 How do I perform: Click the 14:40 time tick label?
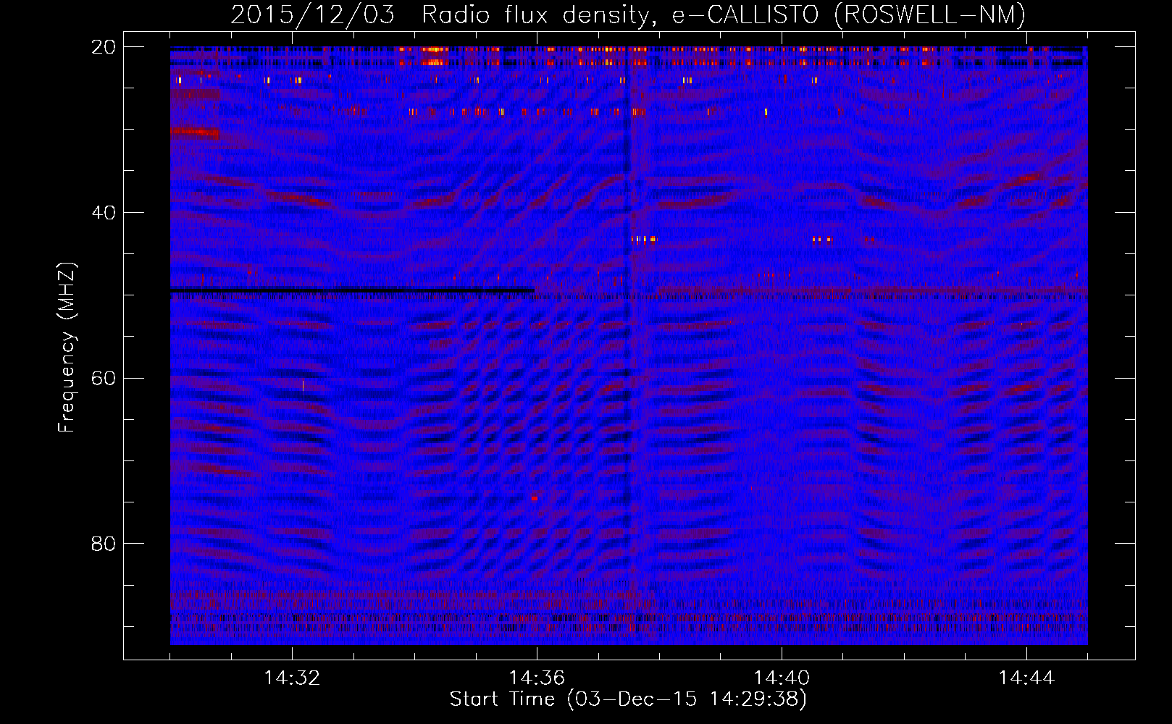[x=782, y=678]
